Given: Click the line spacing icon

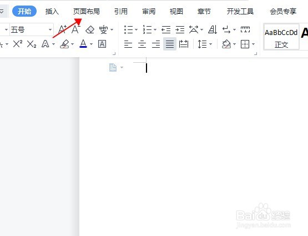Looking at the screenshot, I should click(x=202, y=44).
